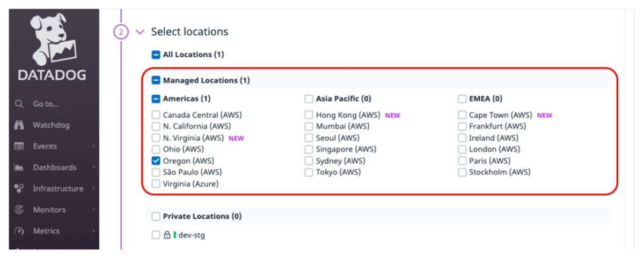644x260 pixels.
Task: Check Ireland (AWS) location
Action: pyautogui.click(x=462, y=138)
